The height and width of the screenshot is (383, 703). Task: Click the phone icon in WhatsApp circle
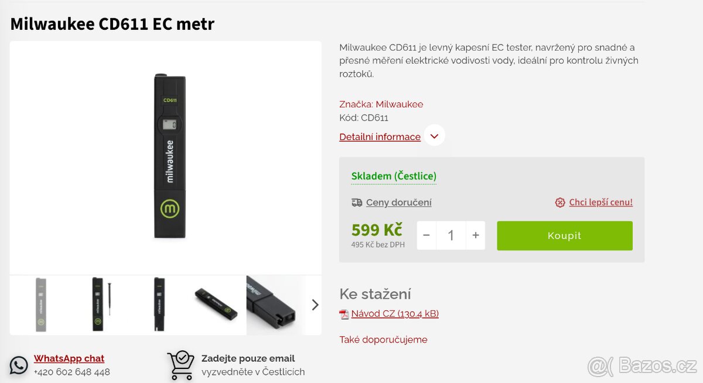point(19,365)
